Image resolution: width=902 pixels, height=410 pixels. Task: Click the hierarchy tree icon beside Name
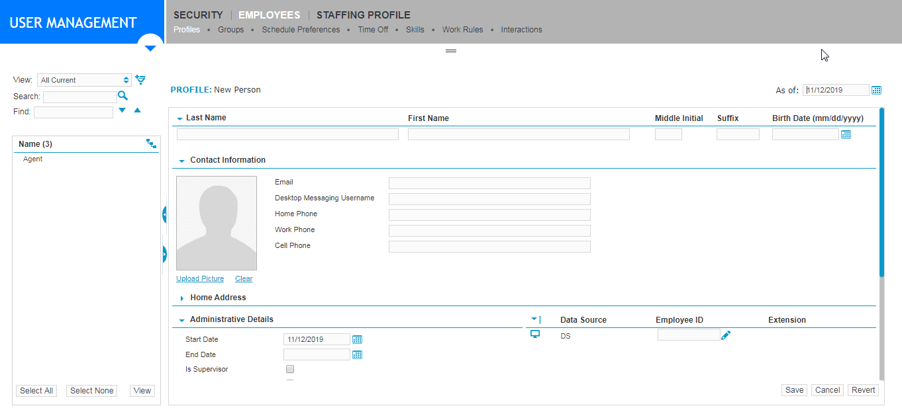pyautogui.click(x=151, y=143)
